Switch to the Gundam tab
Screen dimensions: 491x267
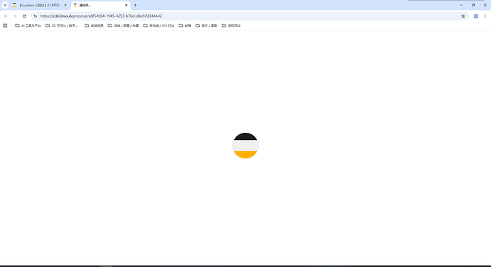pos(39,5)
